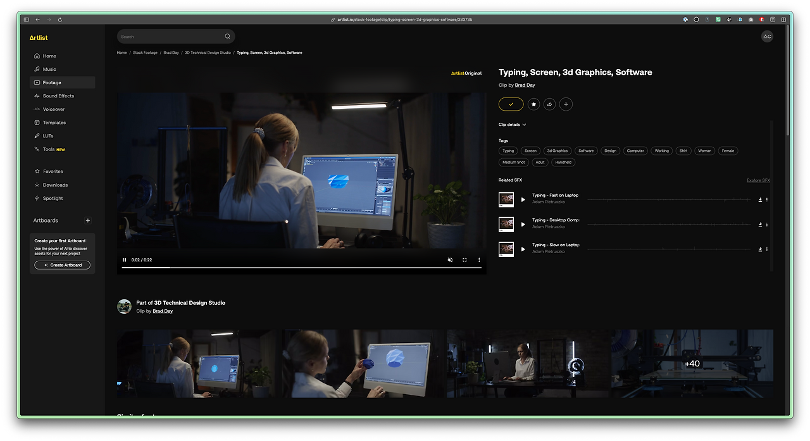Select Footage in the sidebar

(x=62, y=82)
